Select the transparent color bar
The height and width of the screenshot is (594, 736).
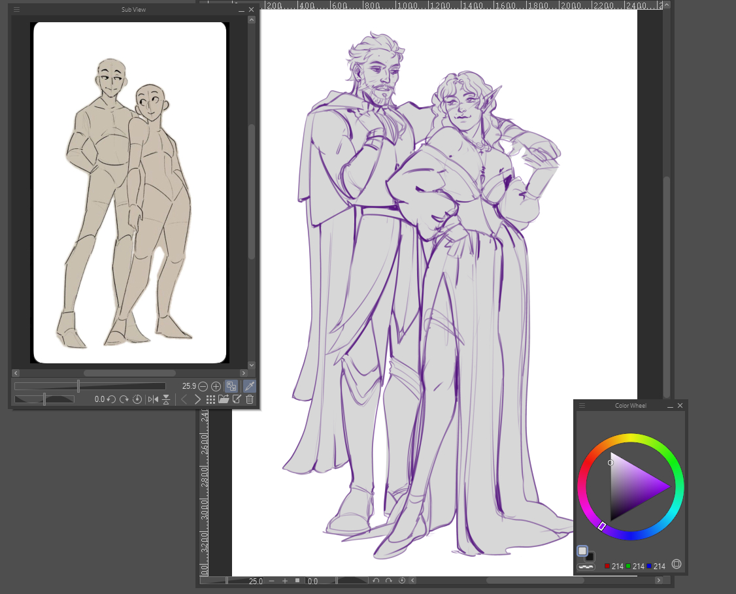point(586,567)
